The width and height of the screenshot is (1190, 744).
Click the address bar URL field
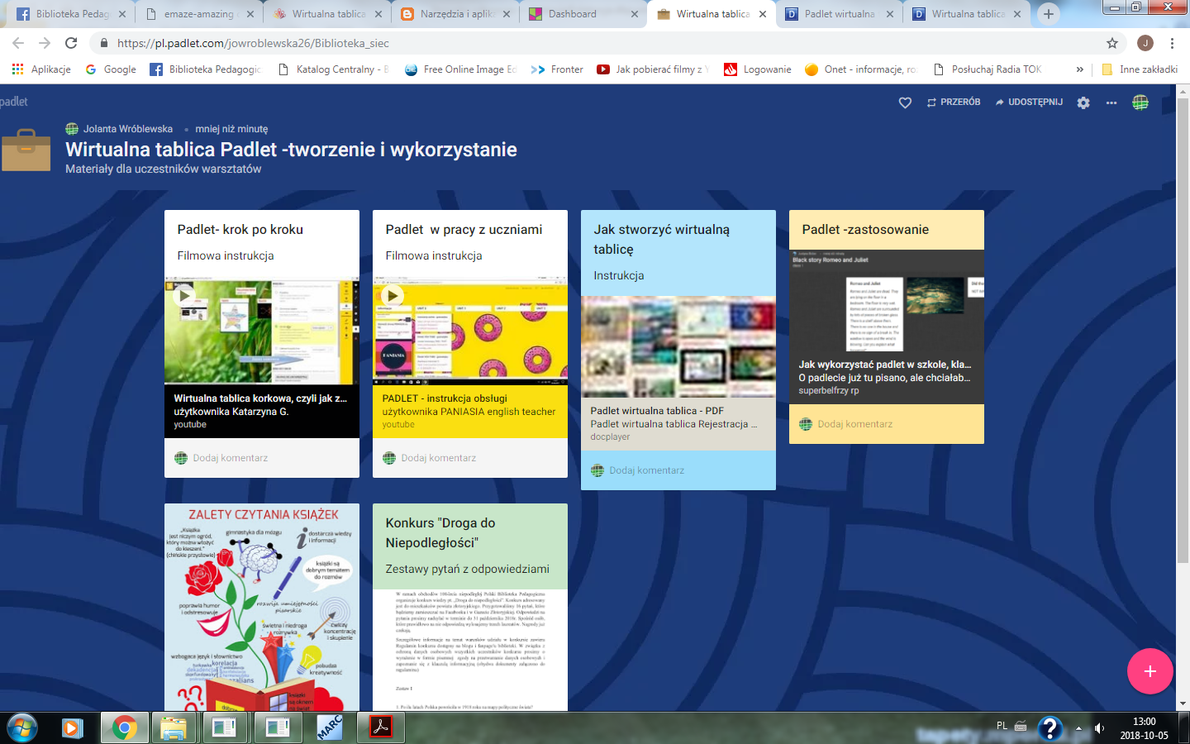[595, 43]
